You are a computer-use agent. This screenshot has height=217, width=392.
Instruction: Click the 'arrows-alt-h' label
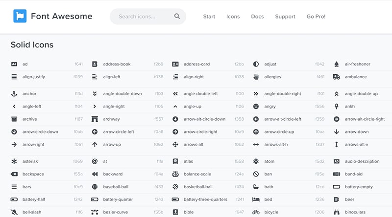pos(276,145)
